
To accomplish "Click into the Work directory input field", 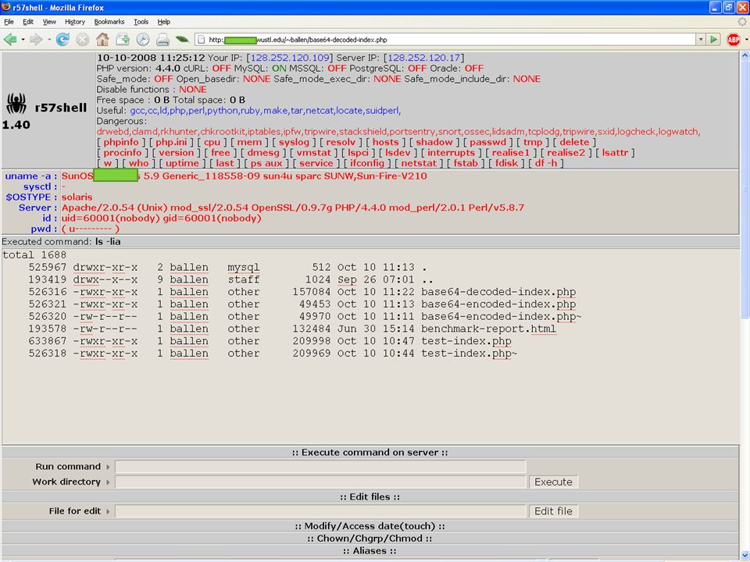I will (320, 482).
